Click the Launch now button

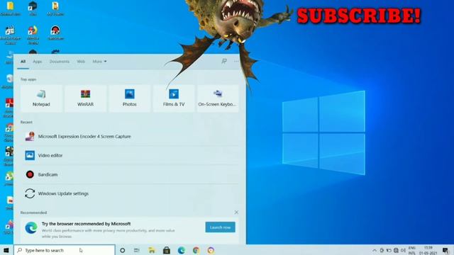pyautogui.click(x=221, y=227)
